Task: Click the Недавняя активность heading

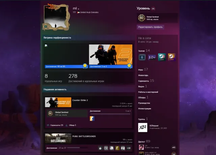Action: point(55,89)
